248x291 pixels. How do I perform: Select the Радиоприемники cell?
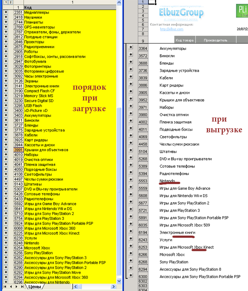click(70, 47)
